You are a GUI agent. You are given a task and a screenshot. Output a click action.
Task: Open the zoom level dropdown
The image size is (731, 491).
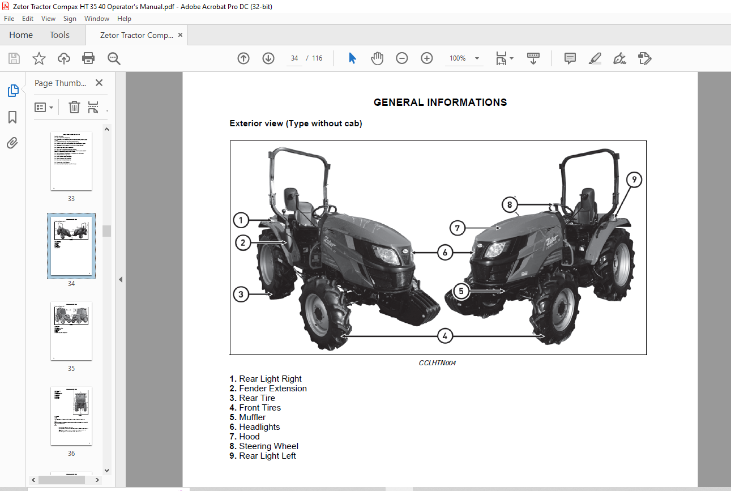(x=477, y=58)
